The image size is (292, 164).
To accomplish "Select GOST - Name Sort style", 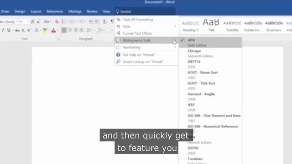I will tap(210, 75).
